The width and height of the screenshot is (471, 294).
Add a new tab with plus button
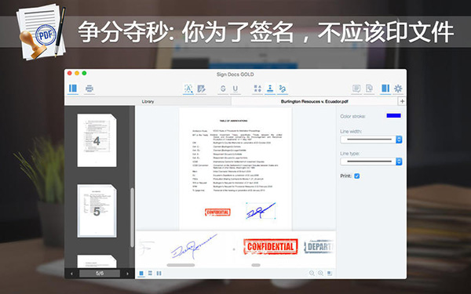point(402,101)
